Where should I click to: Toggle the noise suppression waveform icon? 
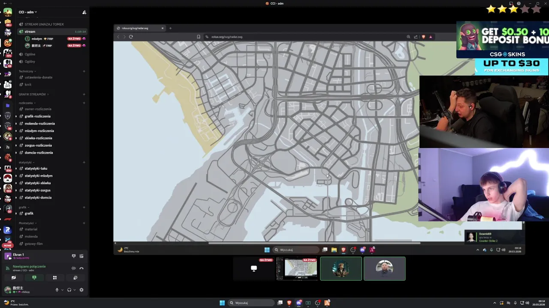click(x=74, y=268)
